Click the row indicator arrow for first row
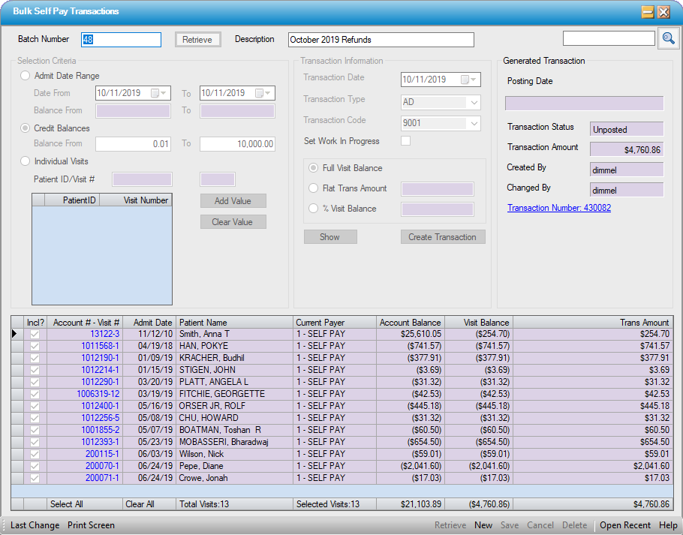 (x=15, y=334)
